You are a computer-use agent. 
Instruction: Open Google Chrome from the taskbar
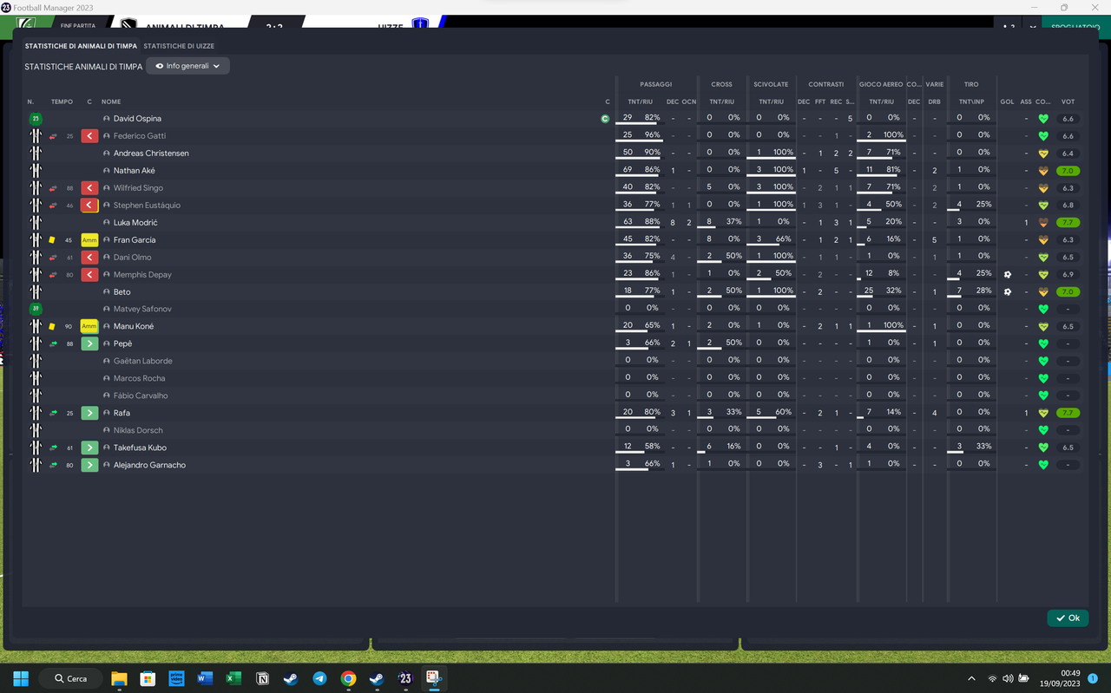348,678
